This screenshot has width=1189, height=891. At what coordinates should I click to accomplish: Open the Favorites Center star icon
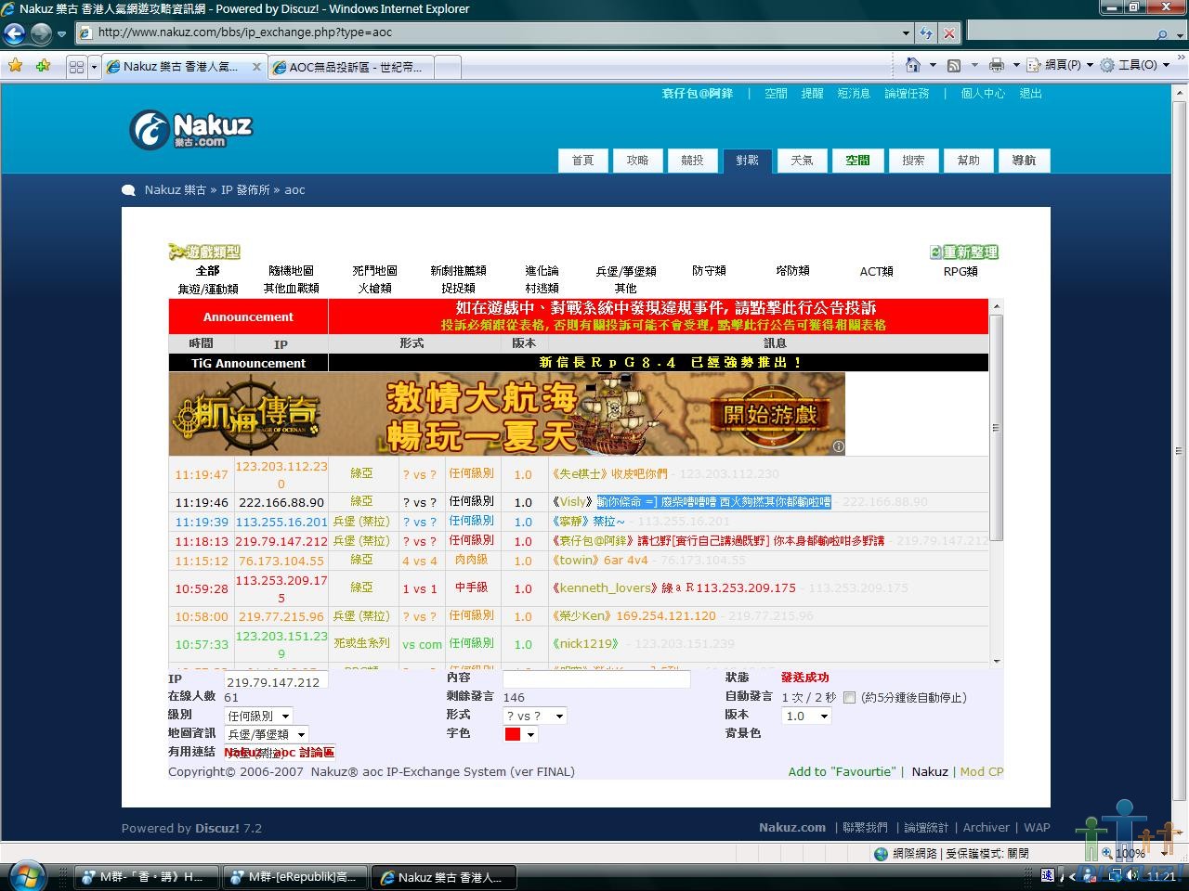point(15,66)
